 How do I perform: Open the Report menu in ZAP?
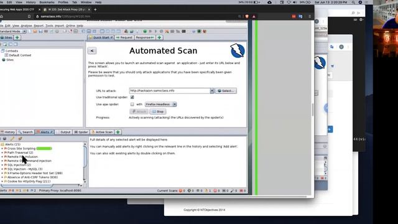point(39,26)
